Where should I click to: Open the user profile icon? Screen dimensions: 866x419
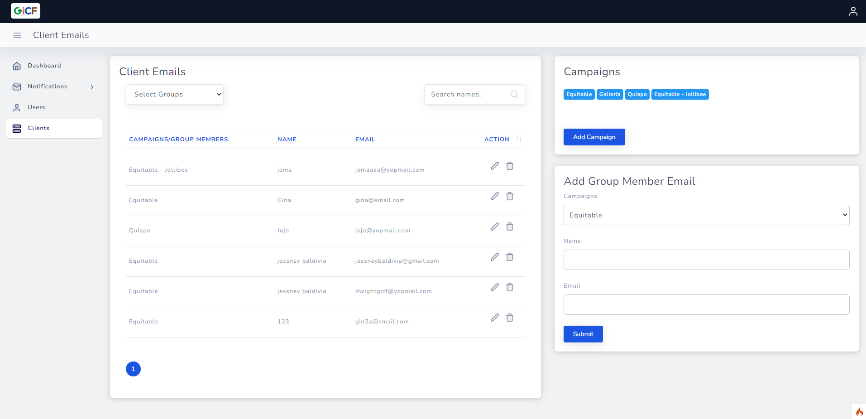click(853, 11)
